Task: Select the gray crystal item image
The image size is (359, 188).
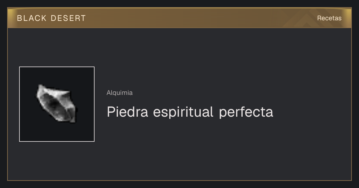Action: pyautogui.click(x=56, y=104)
